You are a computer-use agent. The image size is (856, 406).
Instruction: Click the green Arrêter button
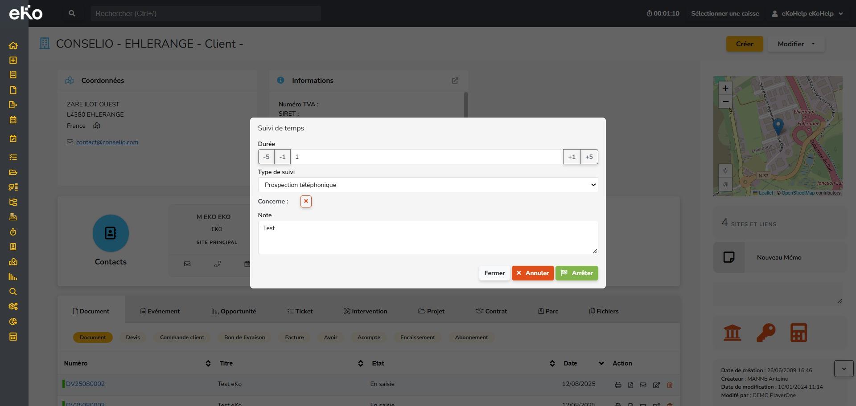[576, 273]
